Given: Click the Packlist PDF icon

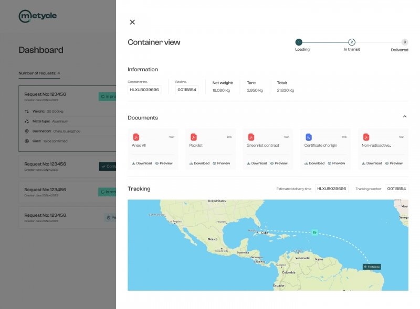Looking at the screenshot, I should (x=193, y=137).
